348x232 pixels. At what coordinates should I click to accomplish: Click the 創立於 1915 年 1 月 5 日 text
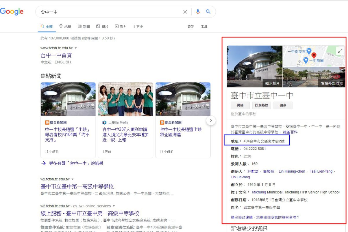[x=253, y=185]
